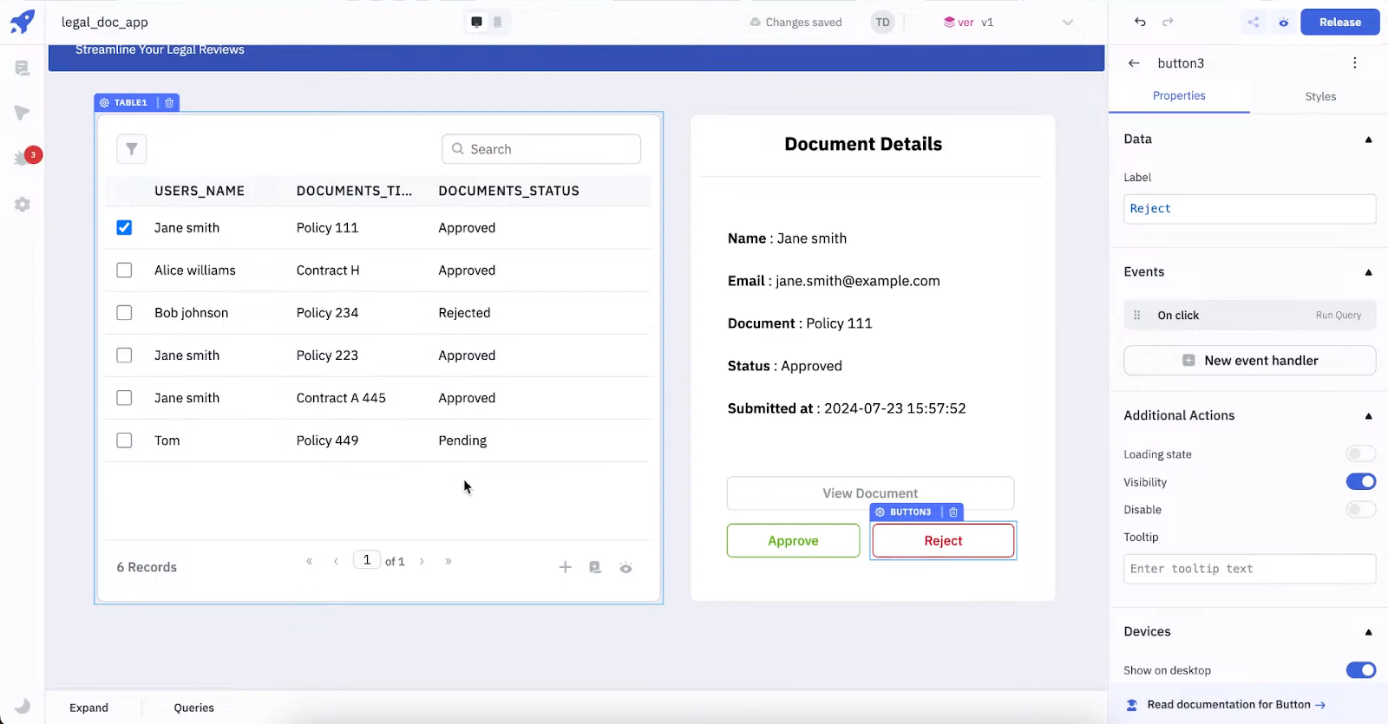
Task: Open Read documentation for Button link
Action: tap(1235, 704)
